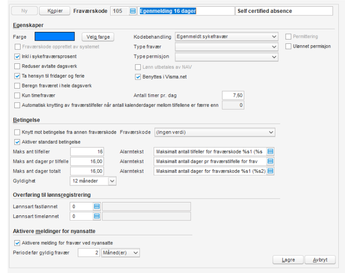Screen dimensions: 345x273
Task: Click the Antall timer pr. dag field
Action: coord(234,95)
